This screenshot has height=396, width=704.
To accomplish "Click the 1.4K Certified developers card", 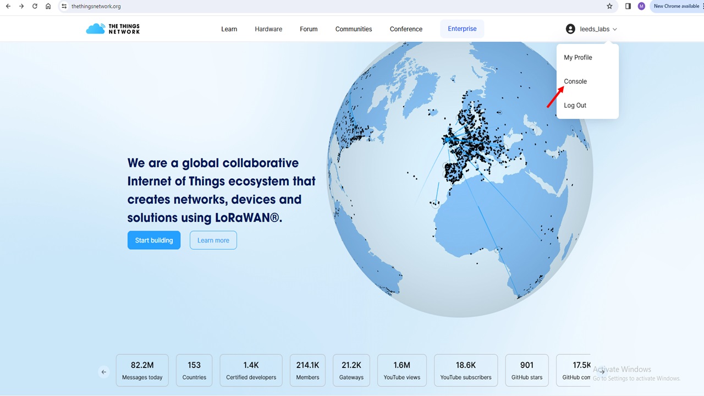I will point(251,370).
